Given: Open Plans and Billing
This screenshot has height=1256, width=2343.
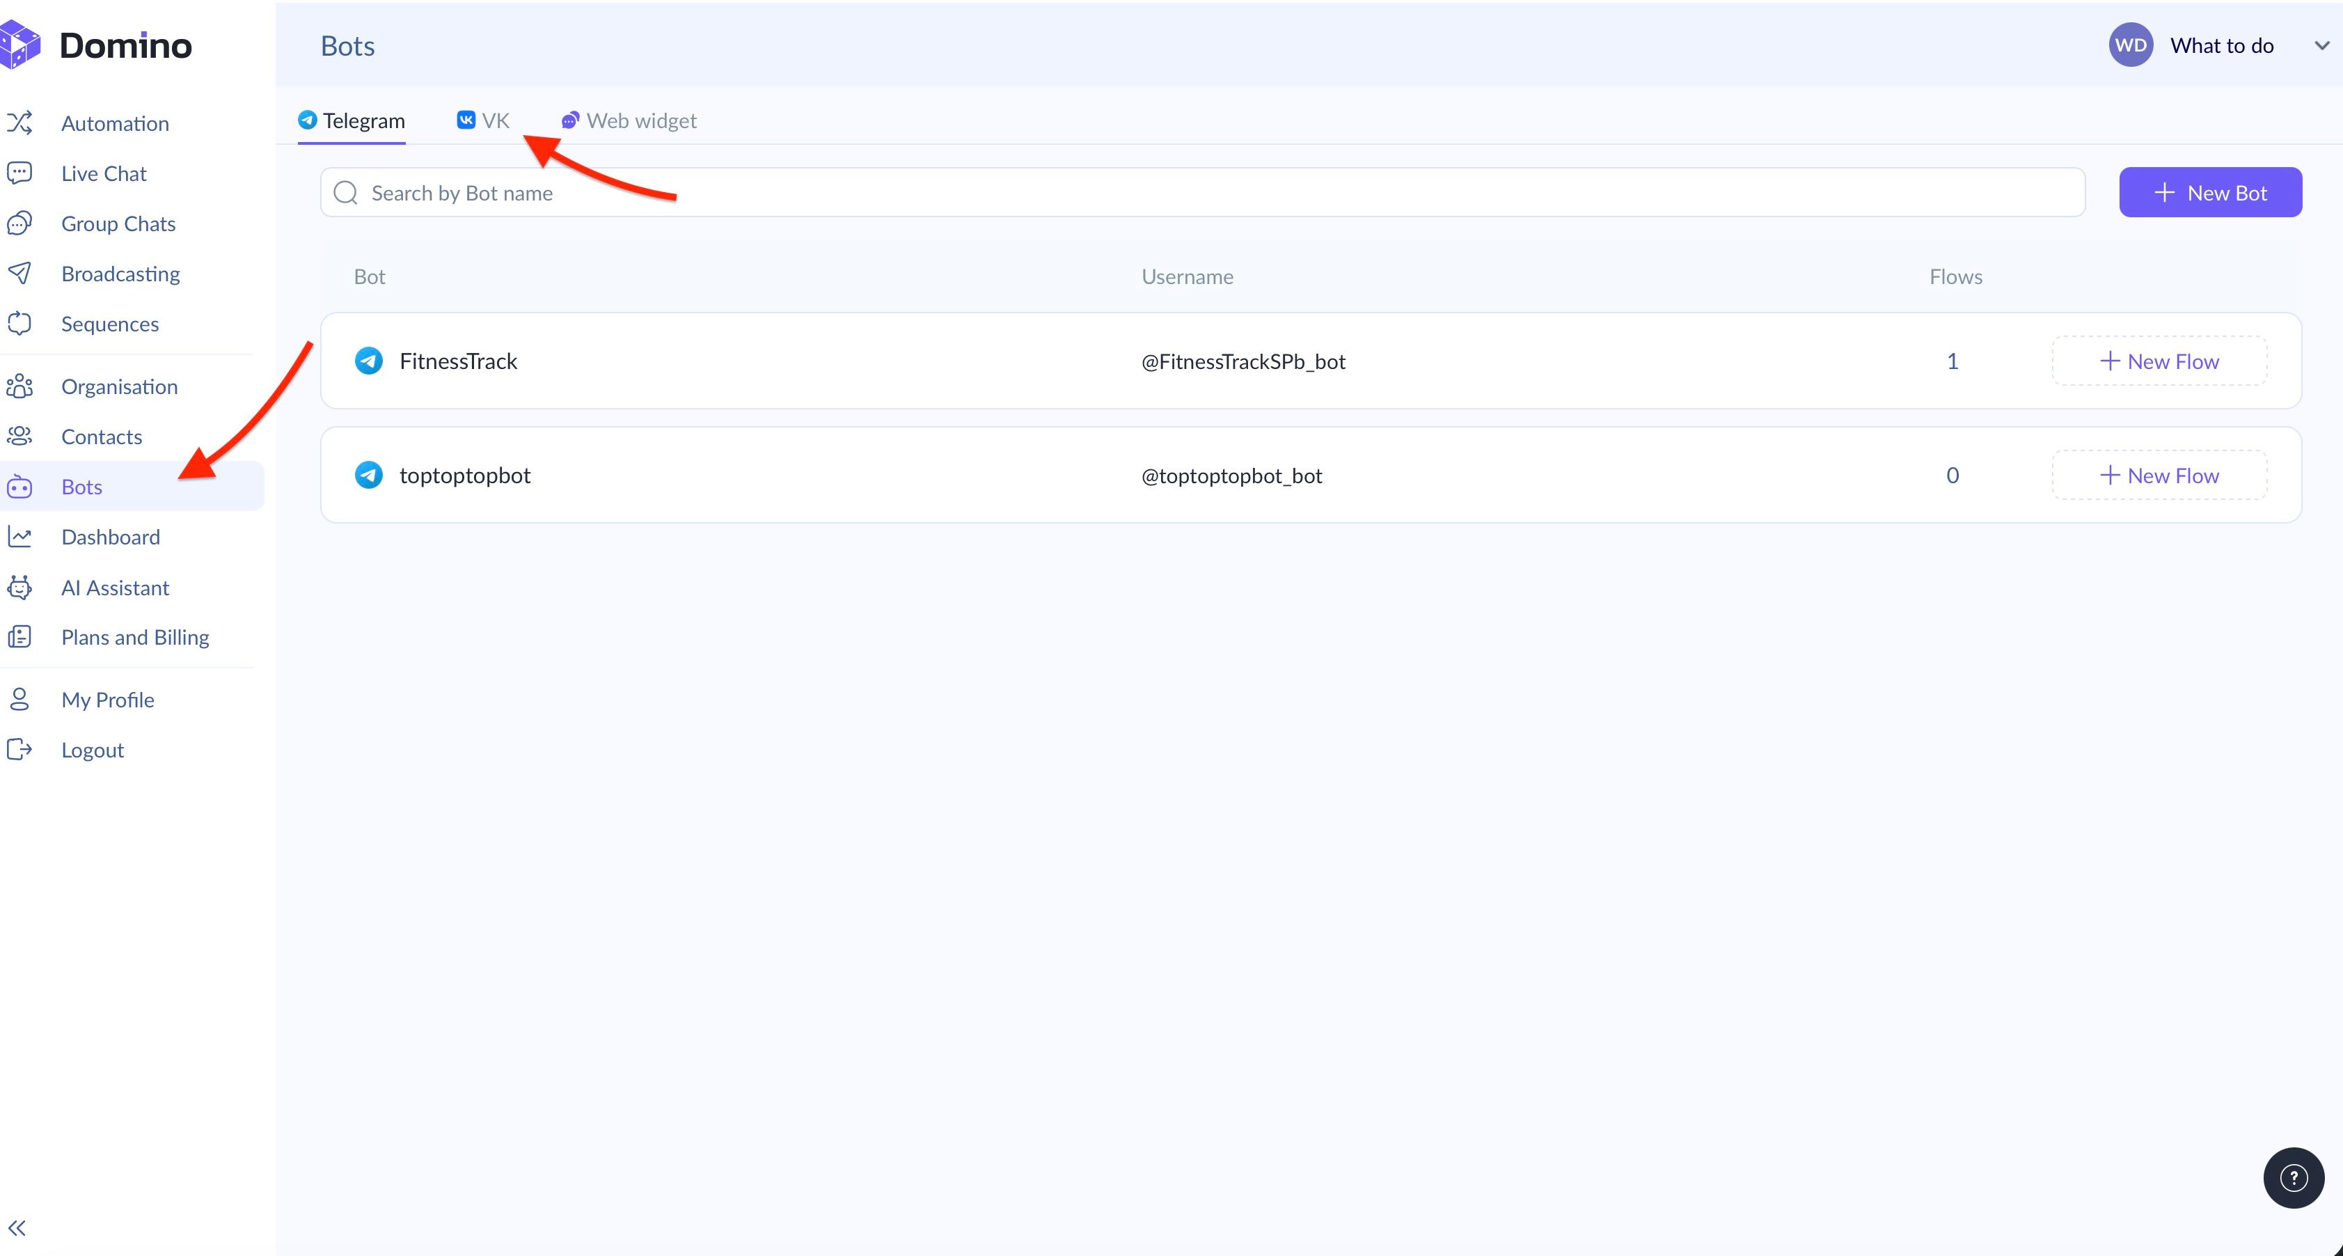Looking at the screenshot, I should coord(134,636).
